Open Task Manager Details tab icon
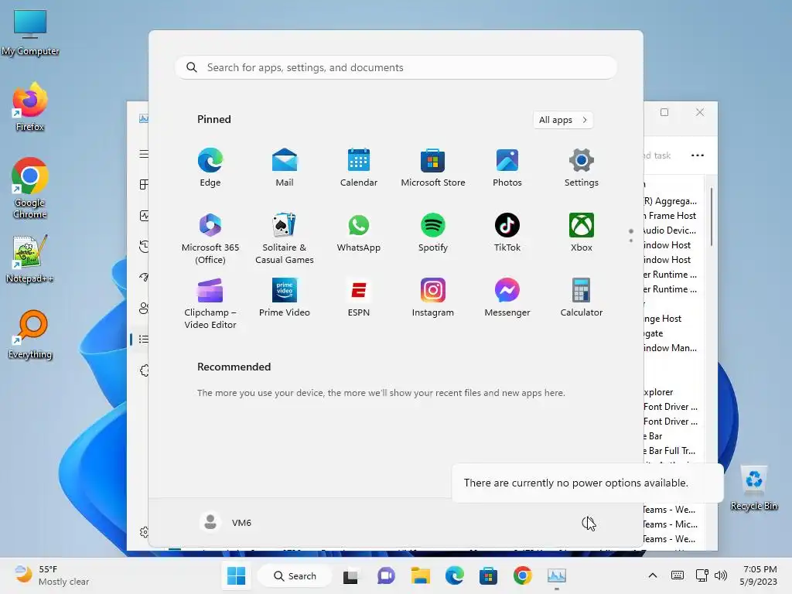The width and height of the screenshot is (792, 594). point(144,339)
